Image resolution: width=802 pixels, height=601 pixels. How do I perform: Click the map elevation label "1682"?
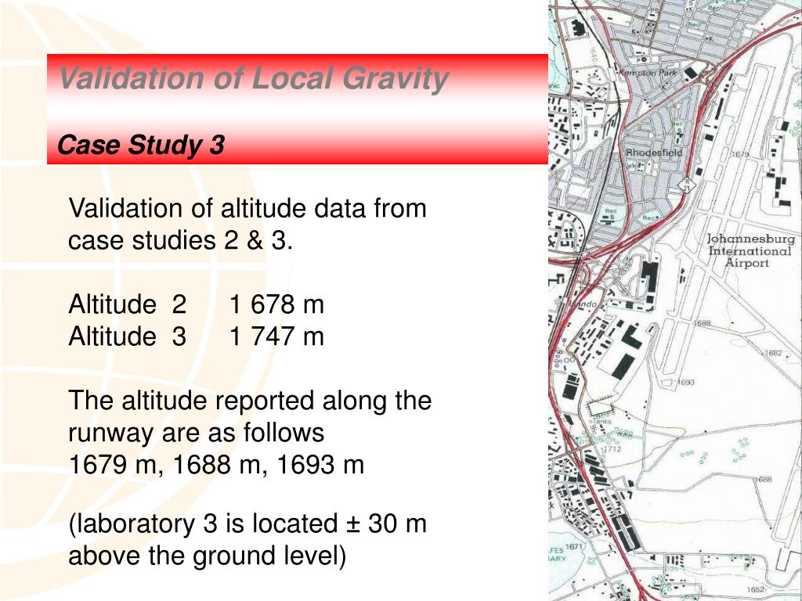pyautogui.click(x=773, y=353)
